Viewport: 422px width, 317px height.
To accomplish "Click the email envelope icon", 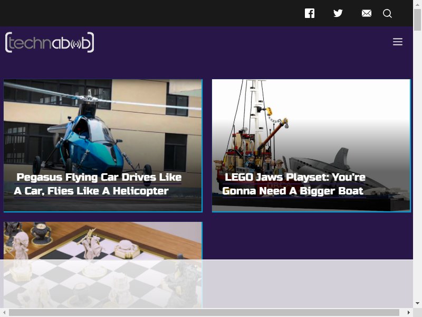I will (x=366, y=13).
